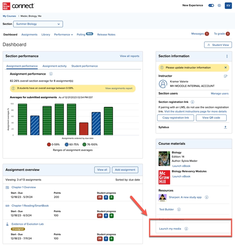
Task: Click the red bar in the averages chart
Action: point(84,129)
